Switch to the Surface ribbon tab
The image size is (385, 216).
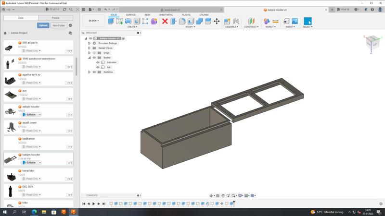tap(130, 15)
